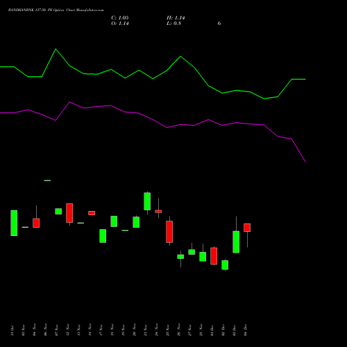Click the purple indicator line on the chart
The height and width of the screenshot is (347, 347).
coord(153,119)
